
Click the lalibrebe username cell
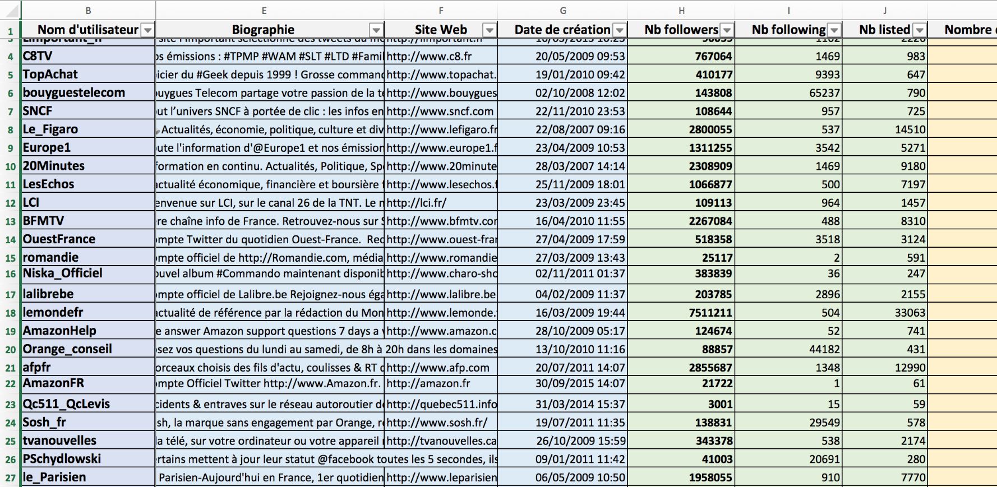(88, 294)
